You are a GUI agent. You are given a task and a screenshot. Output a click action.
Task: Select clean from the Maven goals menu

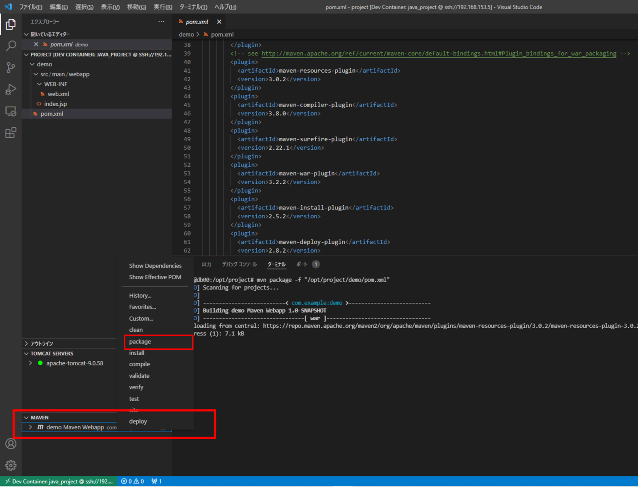136,329
